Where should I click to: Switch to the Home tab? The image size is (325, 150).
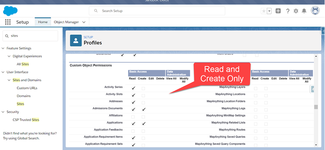43,22
